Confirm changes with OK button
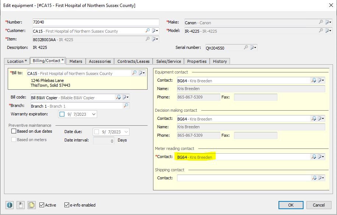The height and width of the screenshot is (215, 337). point(291,205)
